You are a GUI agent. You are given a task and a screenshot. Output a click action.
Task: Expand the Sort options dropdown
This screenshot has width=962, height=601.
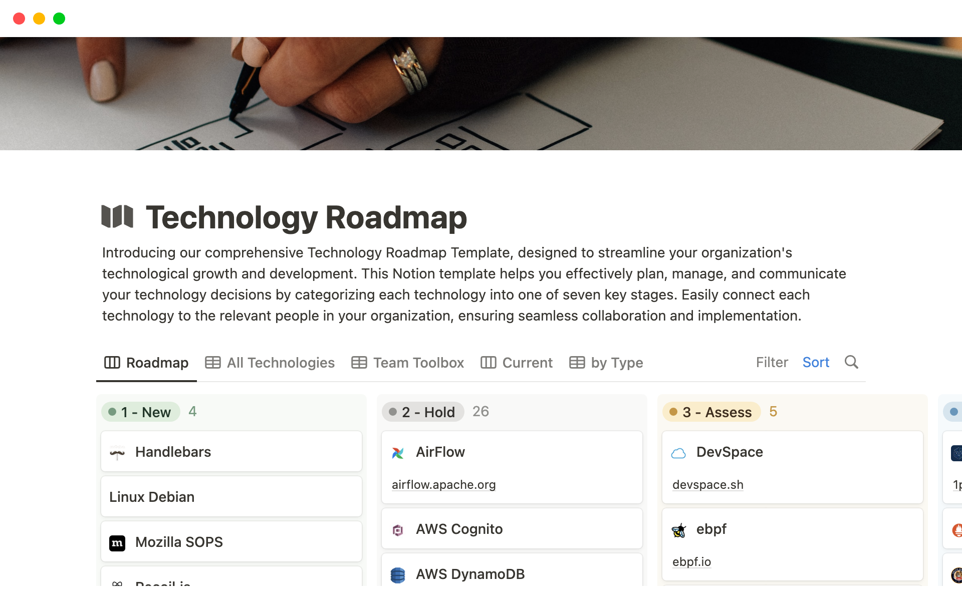point(816,362)
